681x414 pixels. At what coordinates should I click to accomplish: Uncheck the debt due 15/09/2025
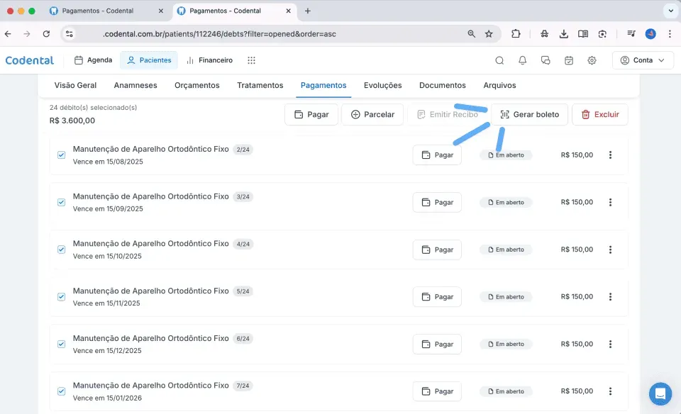tap(61, 202)
